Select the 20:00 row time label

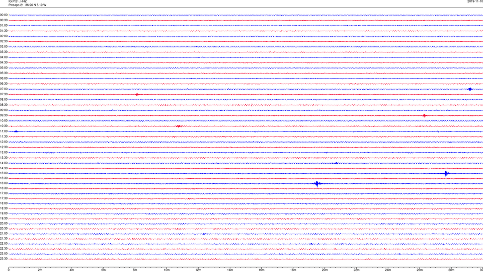point(4,223)
